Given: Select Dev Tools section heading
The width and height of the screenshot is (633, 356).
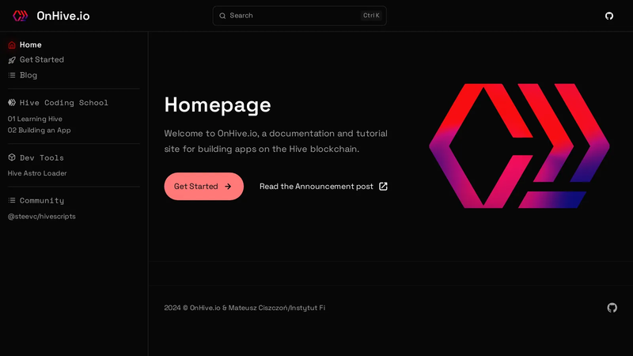Looking at the screenshot, I should [x=42, y=157].
